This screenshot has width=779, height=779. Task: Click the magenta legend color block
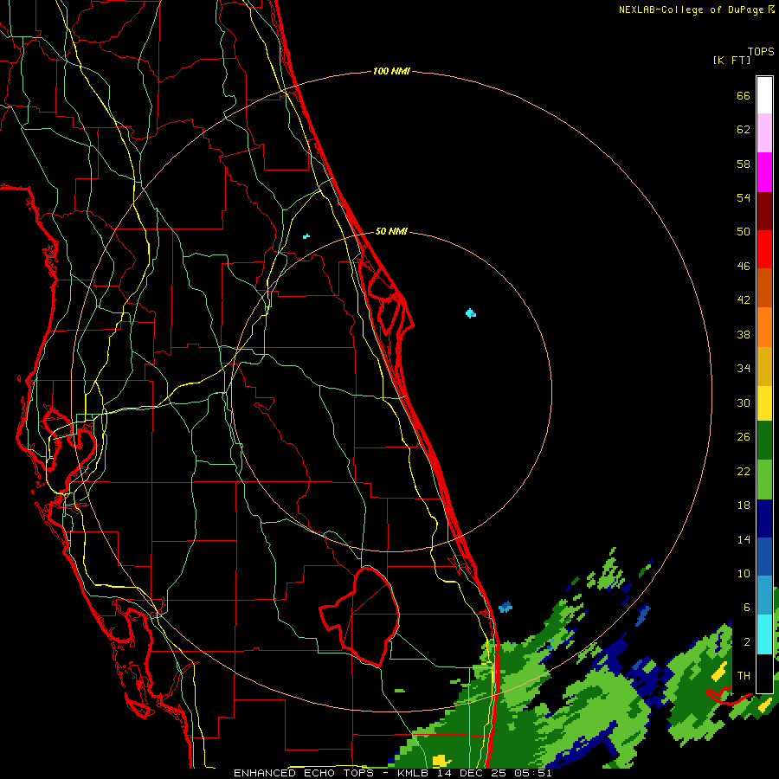[x=764, y=172]
